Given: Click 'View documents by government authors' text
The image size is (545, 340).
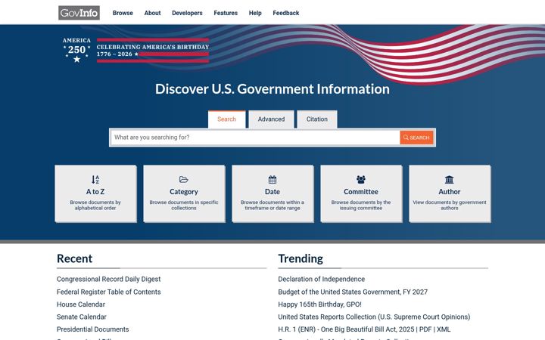Looking at the screenshot, I should tap(450, 205).
